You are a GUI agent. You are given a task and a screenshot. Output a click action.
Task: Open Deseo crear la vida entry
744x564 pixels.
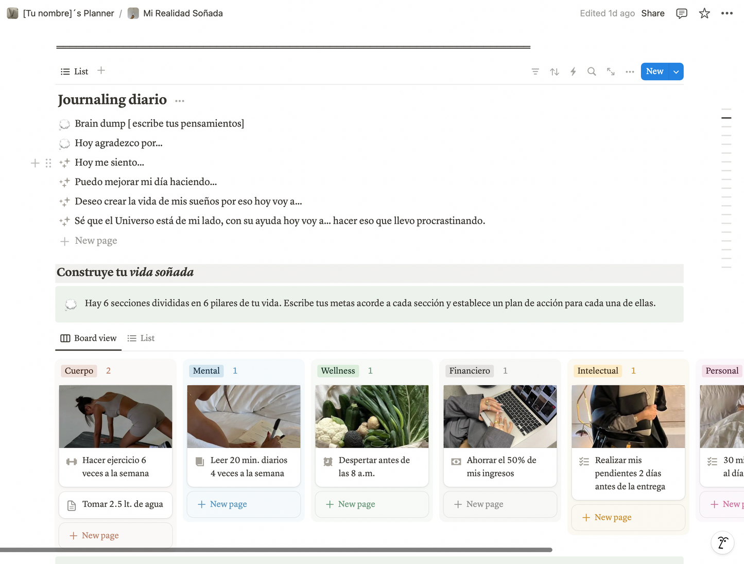(x=188, y=202)
